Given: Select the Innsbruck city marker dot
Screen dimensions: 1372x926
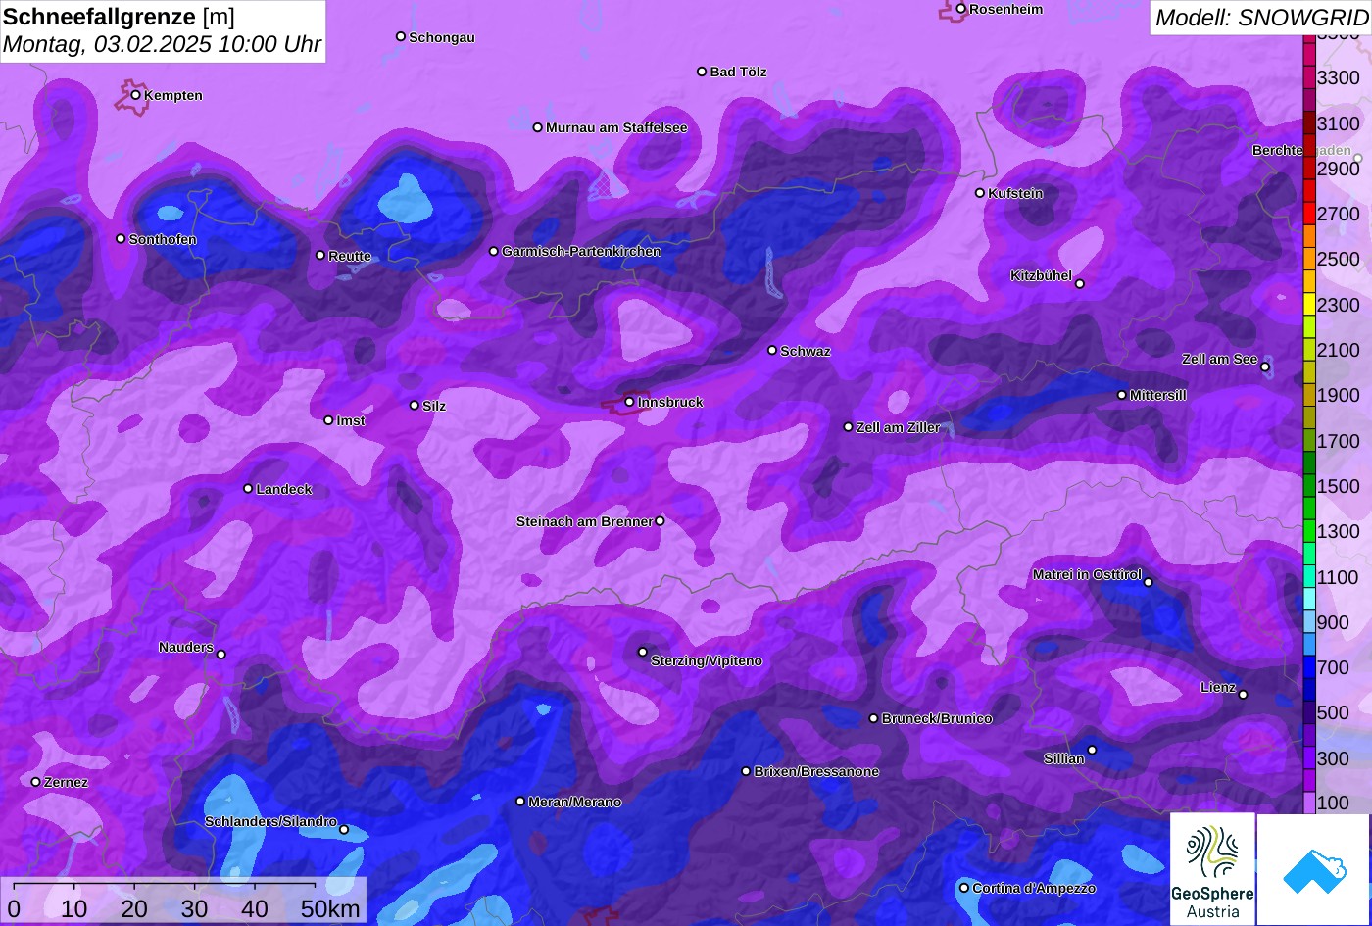Looking at the screenshot, I should (629, 402).
